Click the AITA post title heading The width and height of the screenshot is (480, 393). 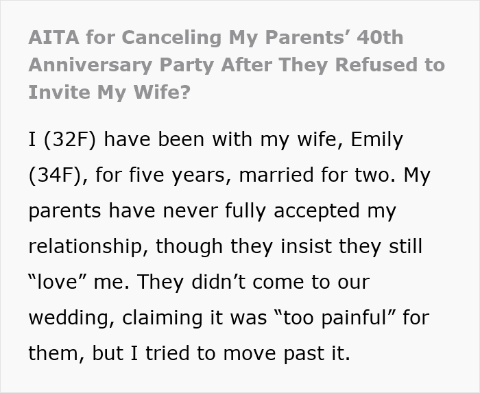coord(237,64)
